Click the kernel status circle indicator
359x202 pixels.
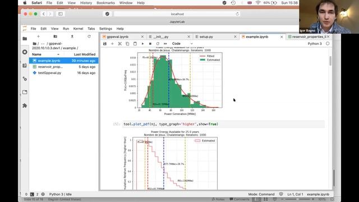pos(328,44)
